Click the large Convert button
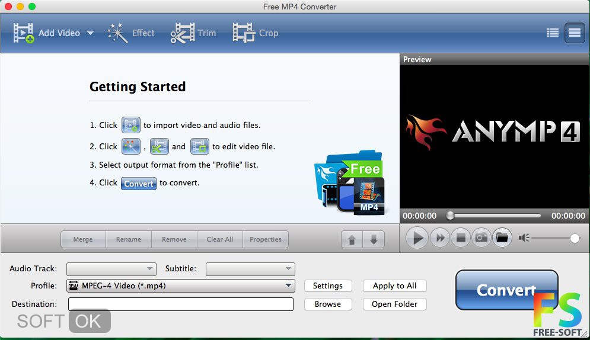Screen dimensions: 590x340 [x=506, y=290]
